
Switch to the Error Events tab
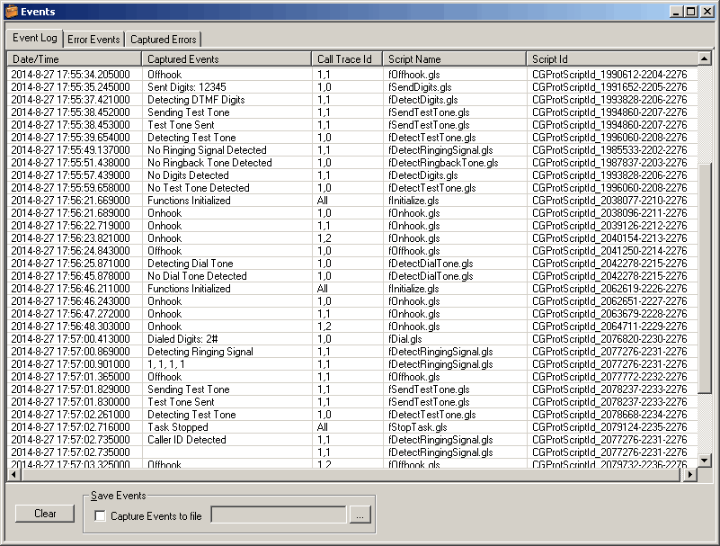click(x=93, y=40)
